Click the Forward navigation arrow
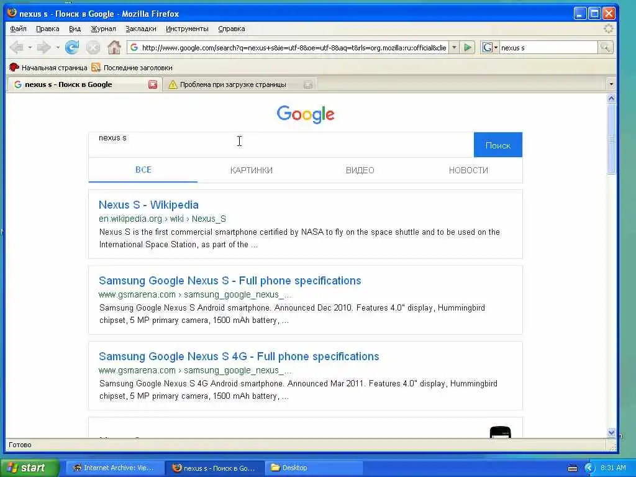This screenshot has width=636, height=477. pyautogui.click(x=43, y=47)
